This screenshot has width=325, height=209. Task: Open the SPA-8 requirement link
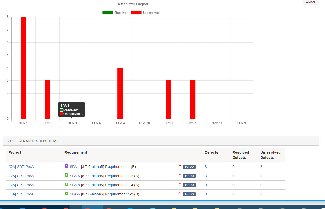coord(75,185)
